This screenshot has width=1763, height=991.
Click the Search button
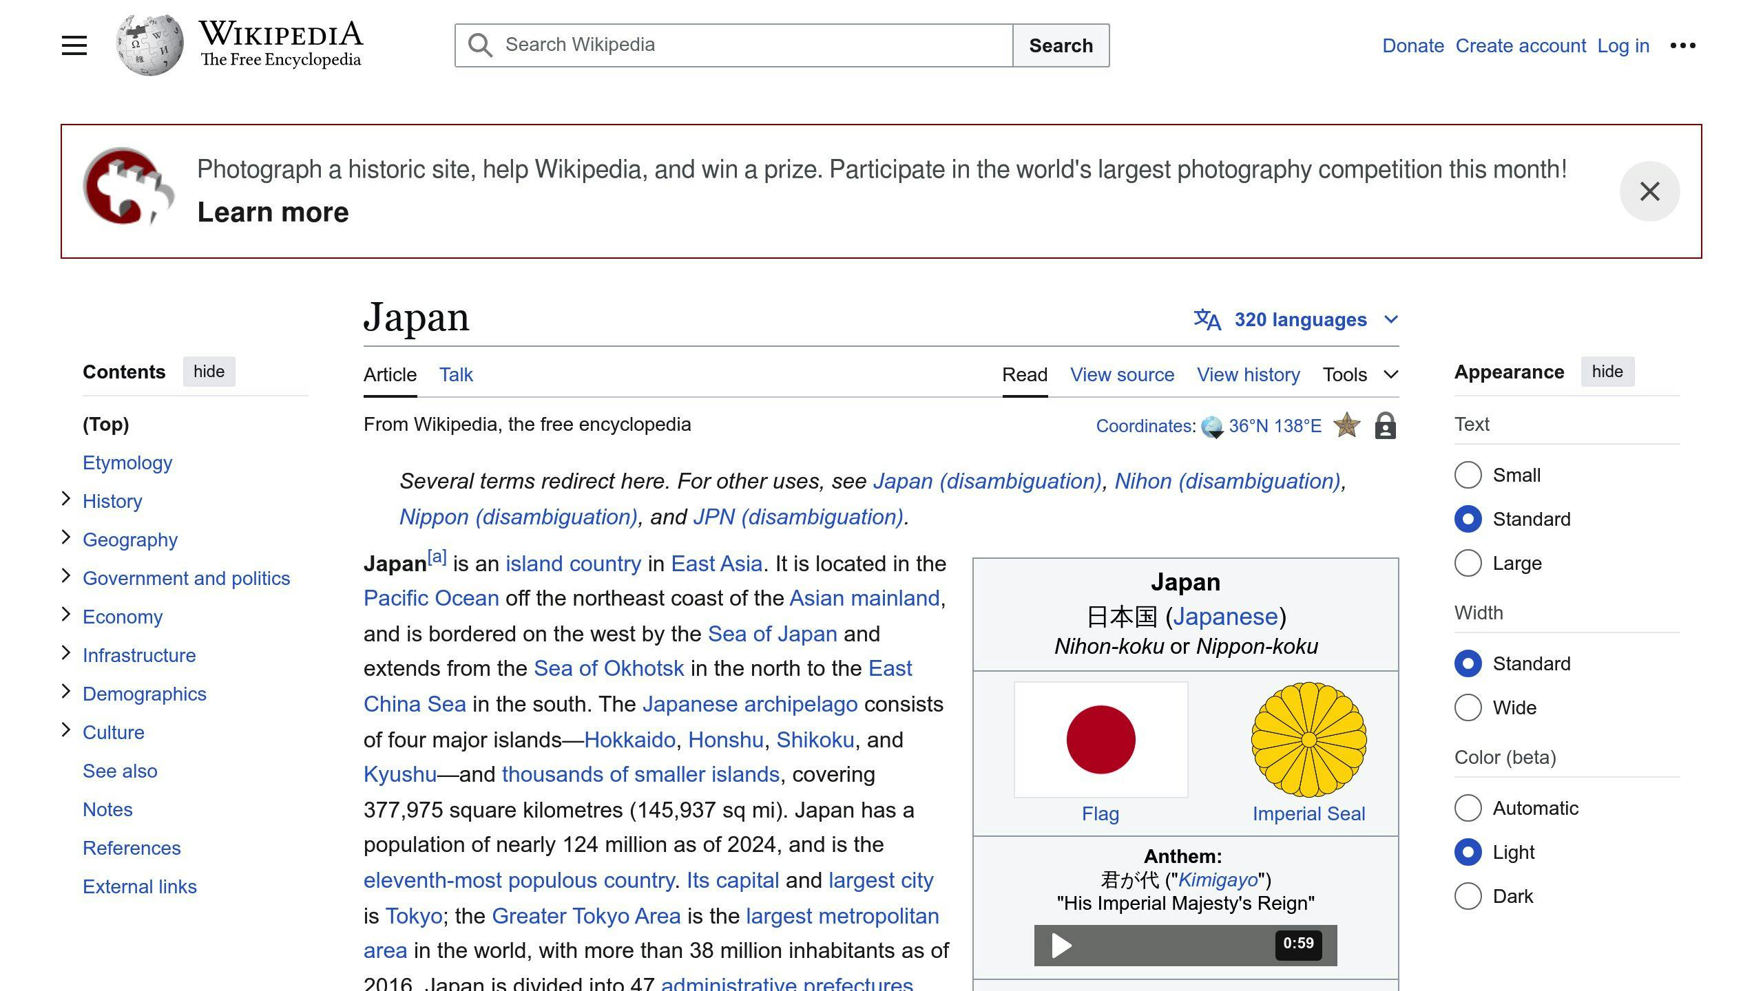tap(1061, 45)
